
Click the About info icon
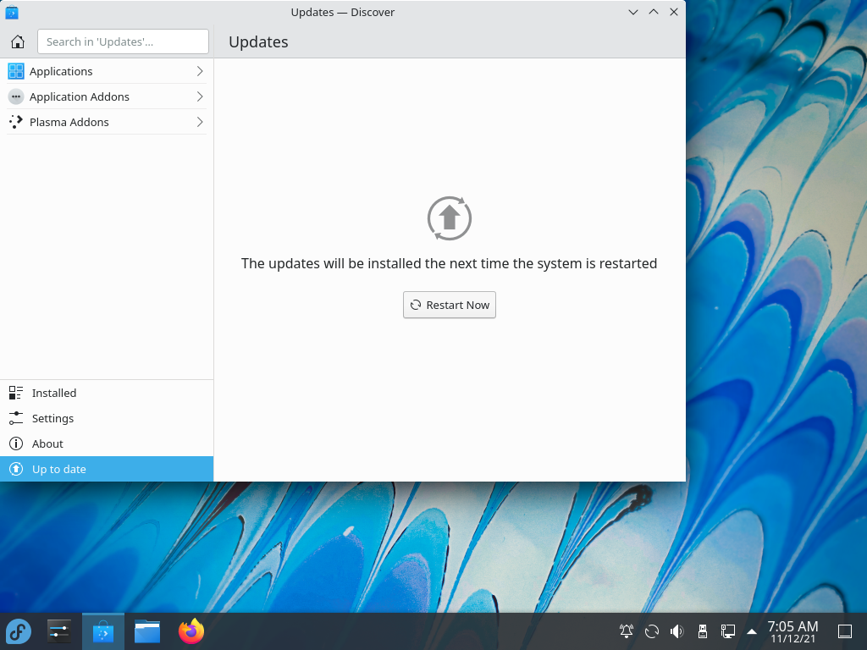tap(16, 443)
